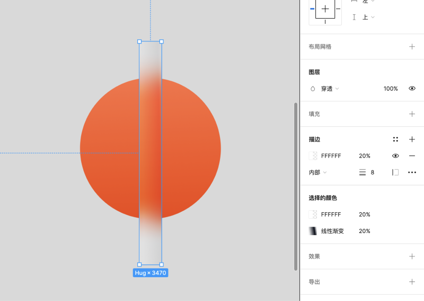Open the vertical constraint 上 dropdown
The width and height of the screenshot is (424, 301).
click(368, 17)
